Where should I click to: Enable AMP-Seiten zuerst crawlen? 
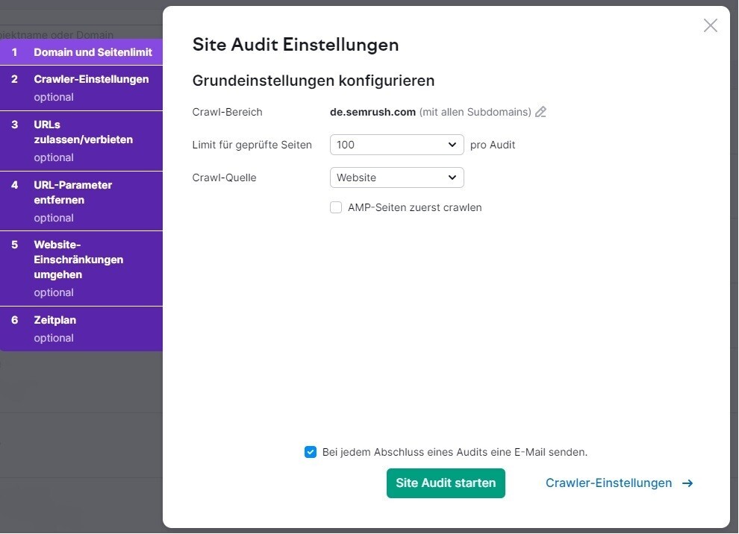click(336, 207)
